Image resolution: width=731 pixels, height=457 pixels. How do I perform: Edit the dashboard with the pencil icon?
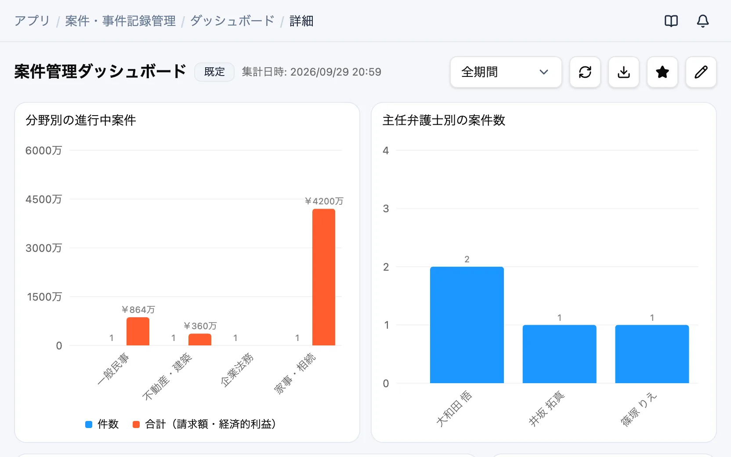[x=701, y=72]
